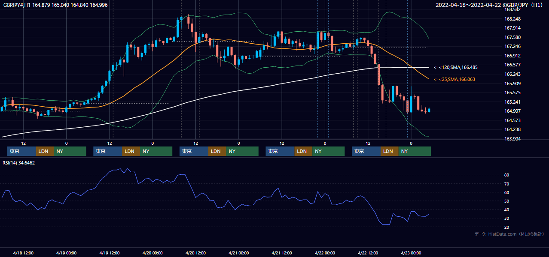
Task: Click price axis label 167.914
Action: click(512, 28)
